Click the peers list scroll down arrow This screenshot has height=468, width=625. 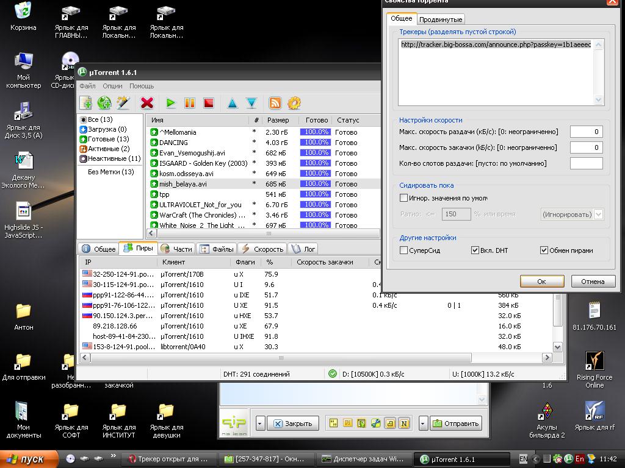tap(557, 347)
